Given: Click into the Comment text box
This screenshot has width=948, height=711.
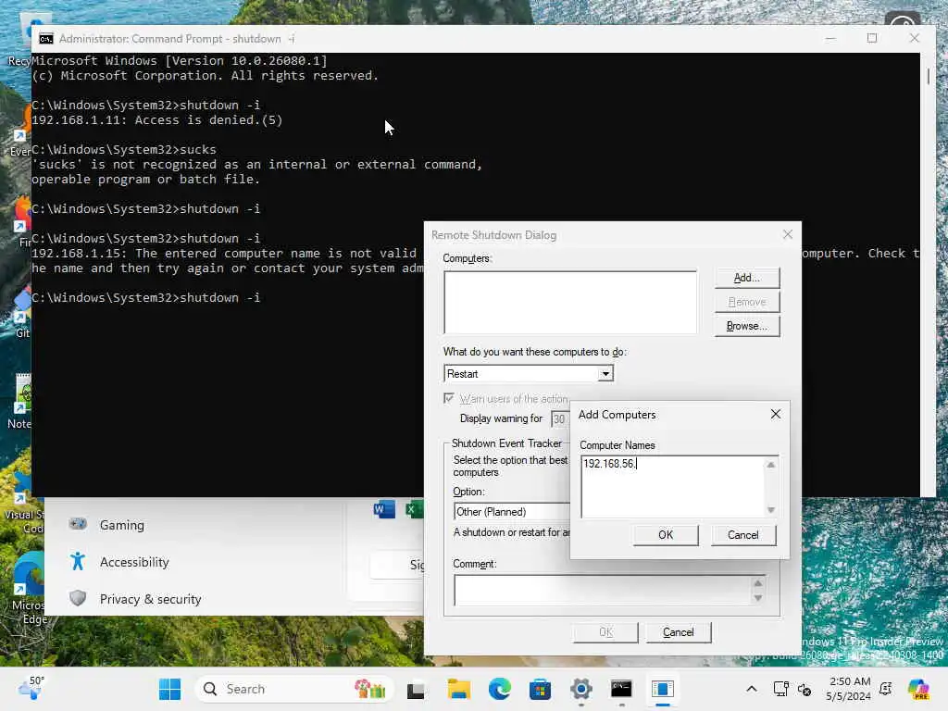Looking at the screenshot, I should [x=602, y=590].
